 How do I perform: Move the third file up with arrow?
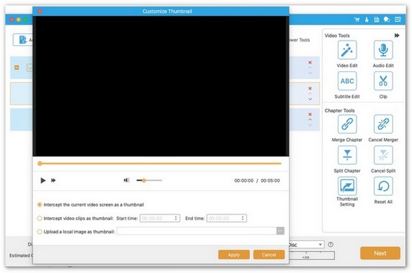[310, 120]
